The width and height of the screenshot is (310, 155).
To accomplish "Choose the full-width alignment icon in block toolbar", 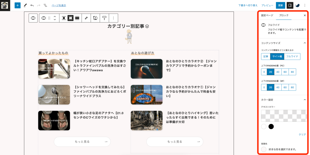I will click(77, 18).
